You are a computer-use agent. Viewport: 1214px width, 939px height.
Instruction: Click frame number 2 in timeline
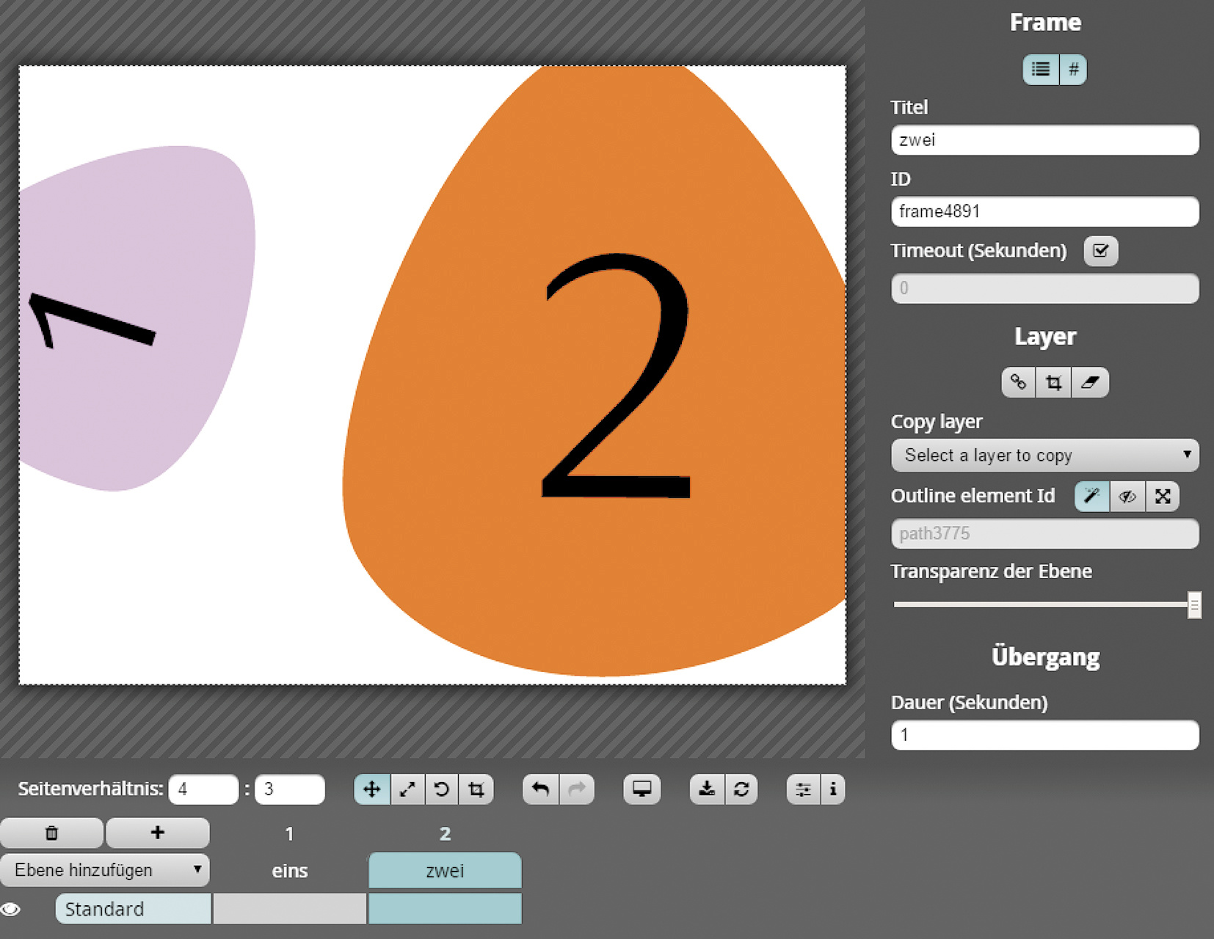point(445,834)
